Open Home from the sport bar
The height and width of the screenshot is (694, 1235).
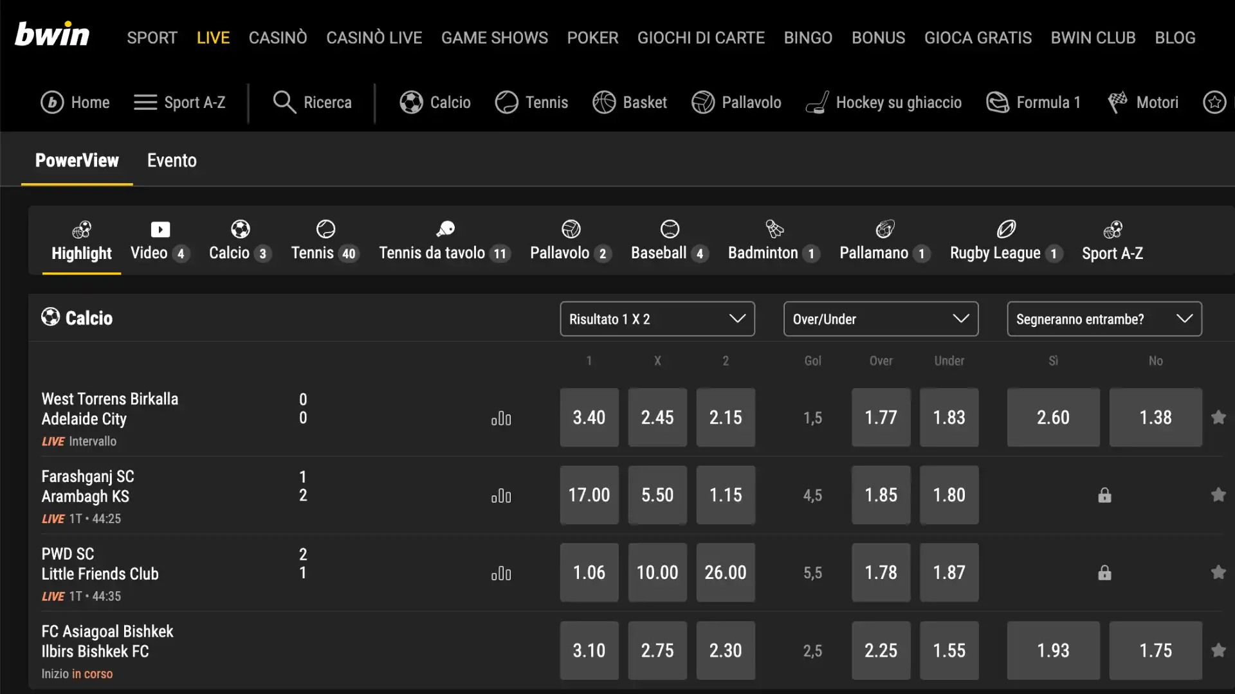click(75, 103)
